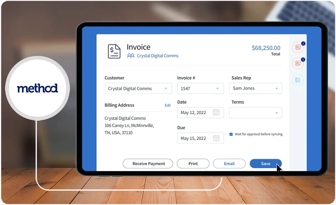Click the Print button
This screenshot has width=336, height=205.
coord(193,164)
